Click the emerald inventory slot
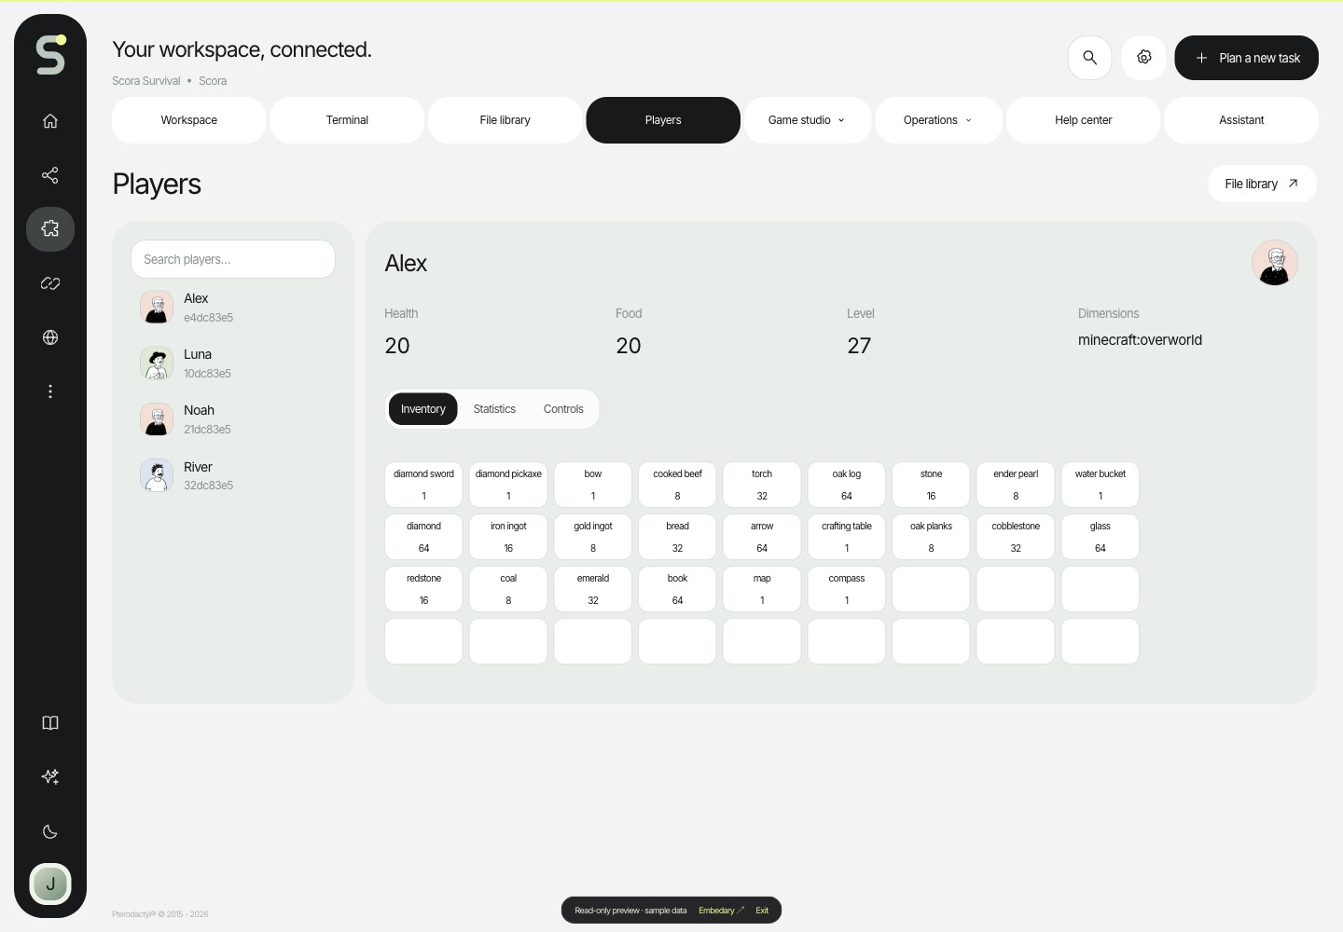The width and height of the screenshot is (1343, 932). (x=593, y=589)
